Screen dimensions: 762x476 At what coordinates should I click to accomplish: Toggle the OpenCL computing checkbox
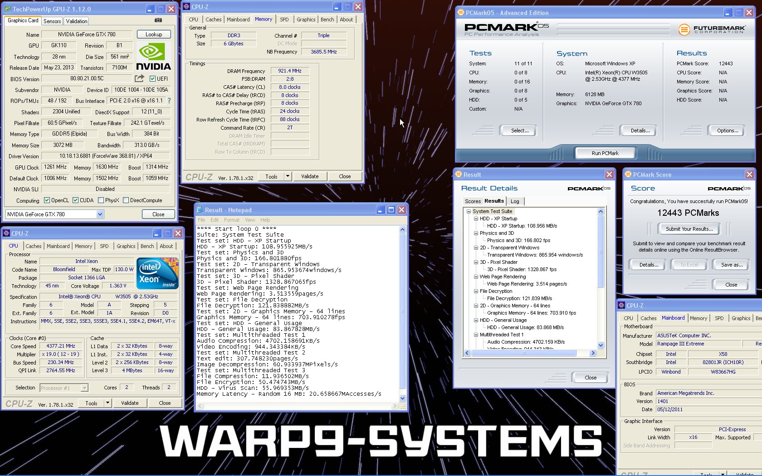tap(47, 200)
